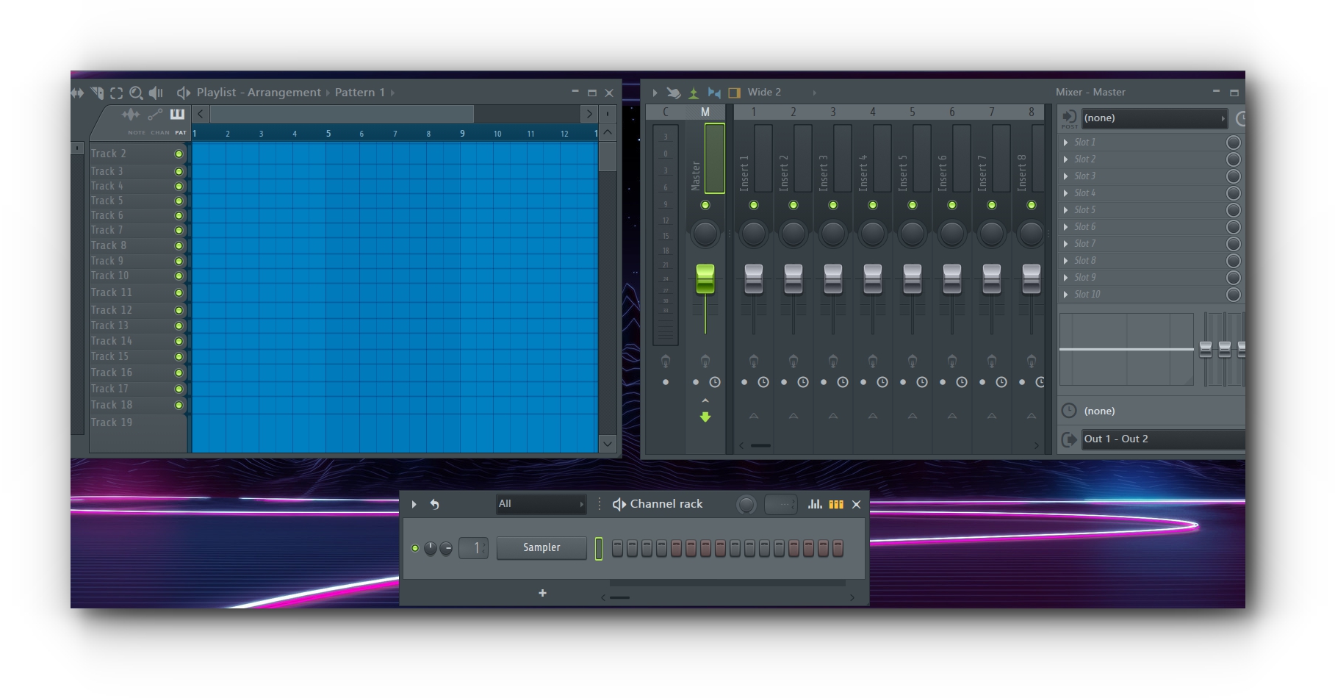Switch Playlist picker to automation clip icon

pos(155,114)
